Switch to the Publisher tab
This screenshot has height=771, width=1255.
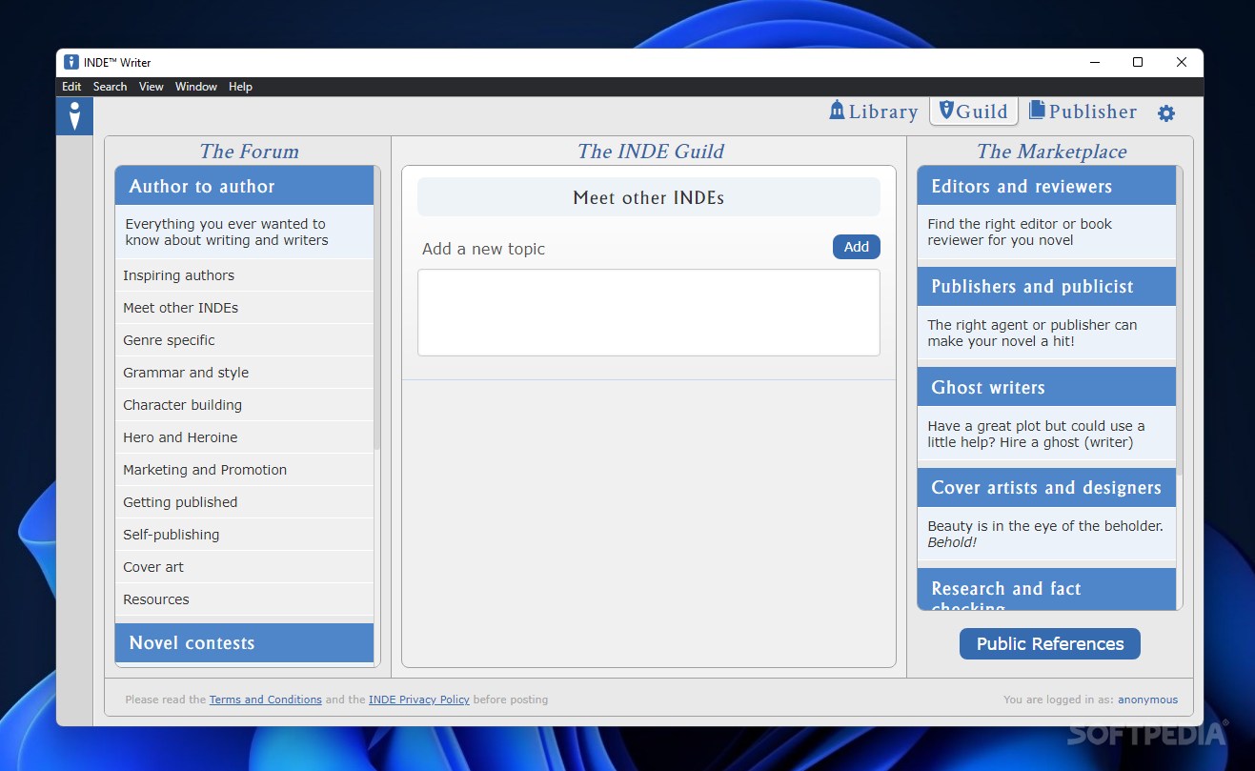pyautogui.click(x=1083, y=112)
